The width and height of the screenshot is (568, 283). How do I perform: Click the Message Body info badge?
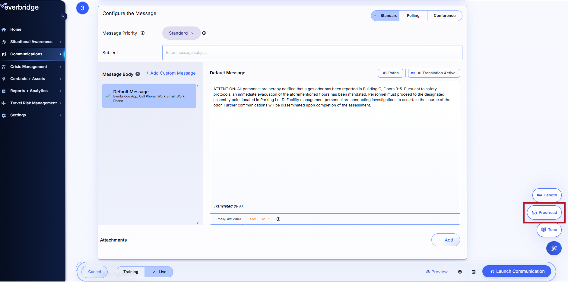click(138, 74)
